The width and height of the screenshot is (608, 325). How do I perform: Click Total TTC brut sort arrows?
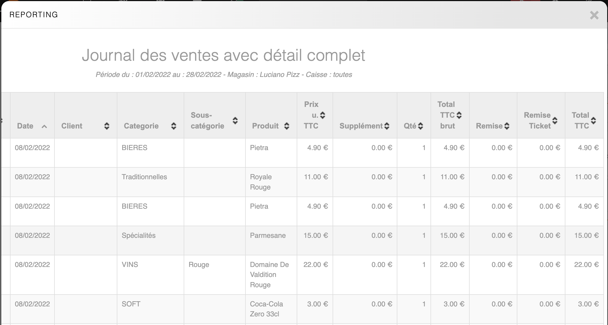pos(459,115)
